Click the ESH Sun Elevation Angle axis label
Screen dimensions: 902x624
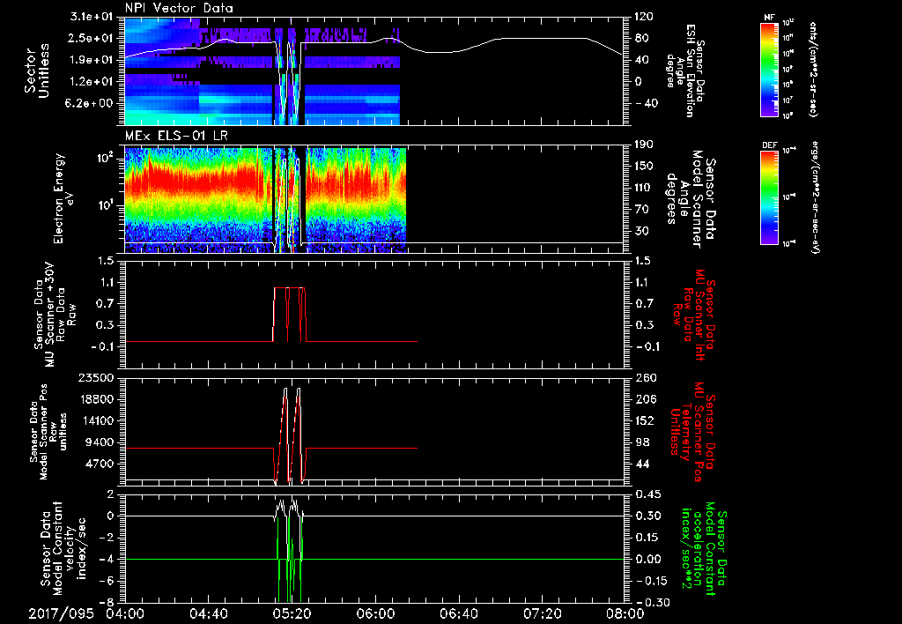pyautogui.click(x=690, y=70)
